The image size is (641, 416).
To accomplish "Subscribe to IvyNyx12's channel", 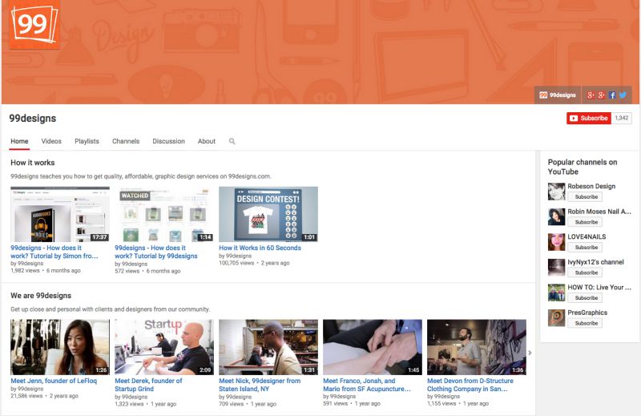I will 586,273.
